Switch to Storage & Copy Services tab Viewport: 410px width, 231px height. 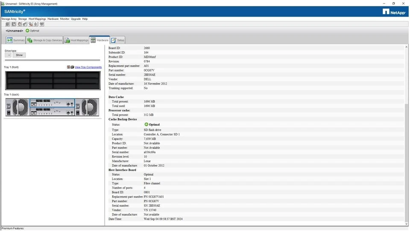coord(44,40)
